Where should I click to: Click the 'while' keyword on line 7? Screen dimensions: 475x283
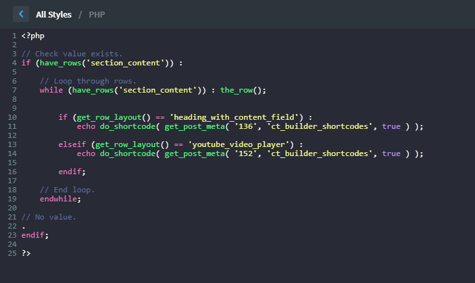[51, 90]
